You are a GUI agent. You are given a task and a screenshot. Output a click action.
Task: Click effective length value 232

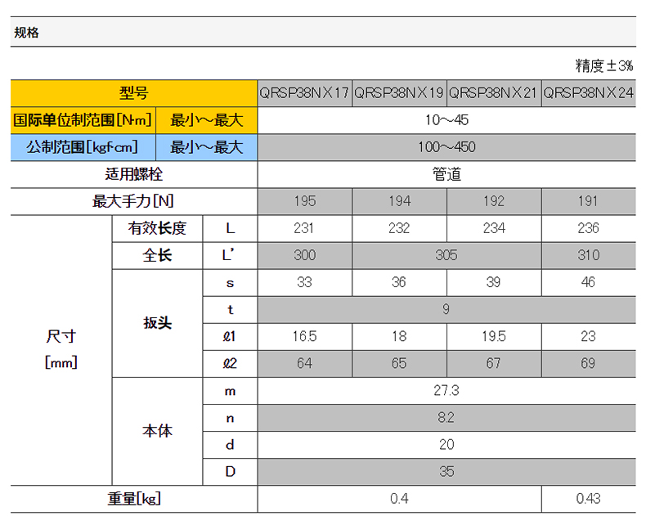[x=399, y=228]
